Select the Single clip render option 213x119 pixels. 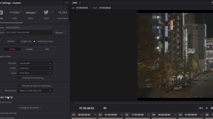[18, 41]
